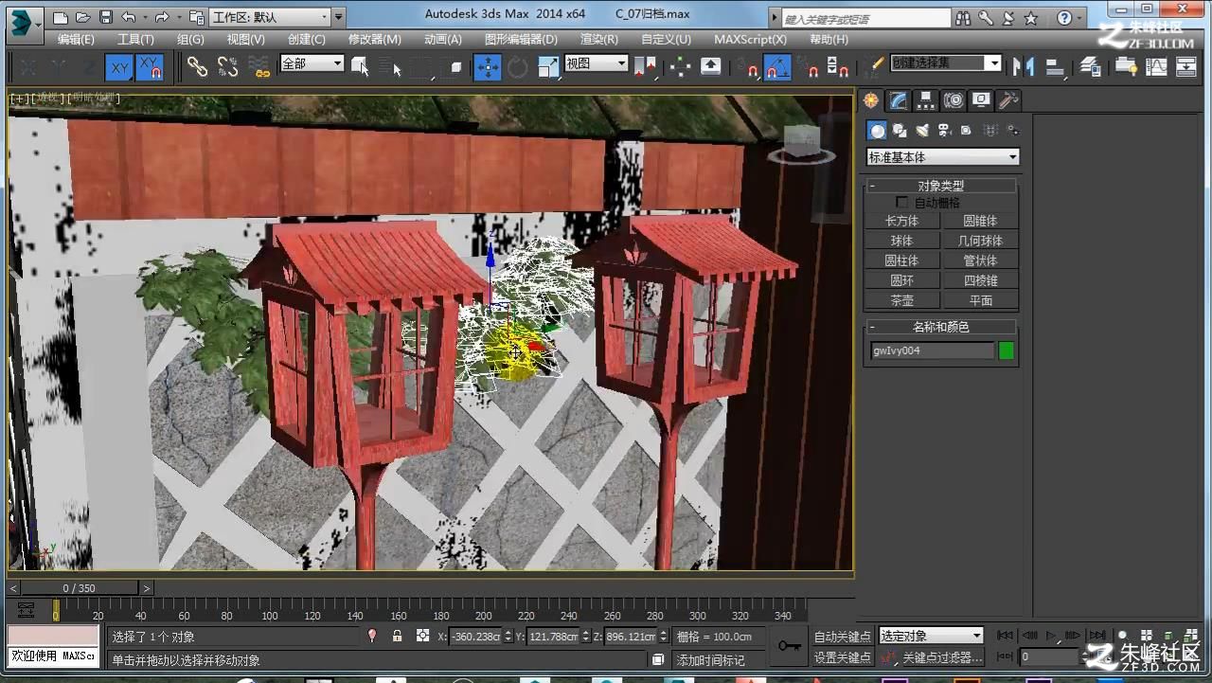Screen dimensions: 1212x683
Task: Activate Select and Move tool
Action: [x=487, y=66]
